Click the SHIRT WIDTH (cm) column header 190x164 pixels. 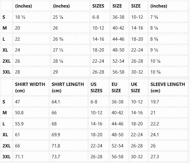click(x=30, y=87)
